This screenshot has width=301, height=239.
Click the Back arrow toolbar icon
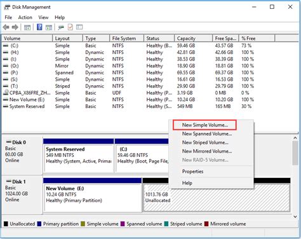click(6, 27)
